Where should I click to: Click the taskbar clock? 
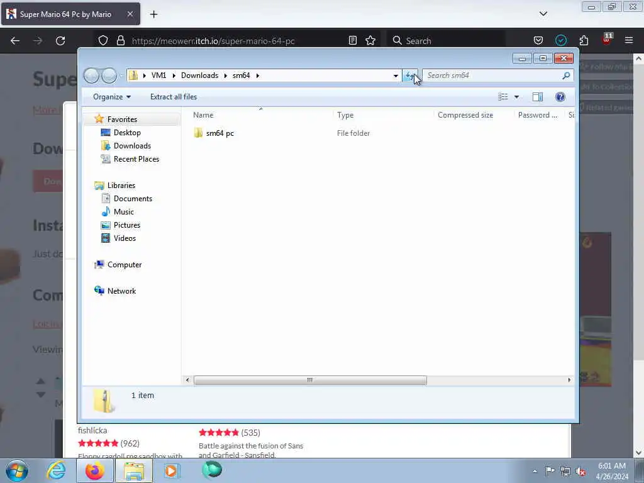611,471
